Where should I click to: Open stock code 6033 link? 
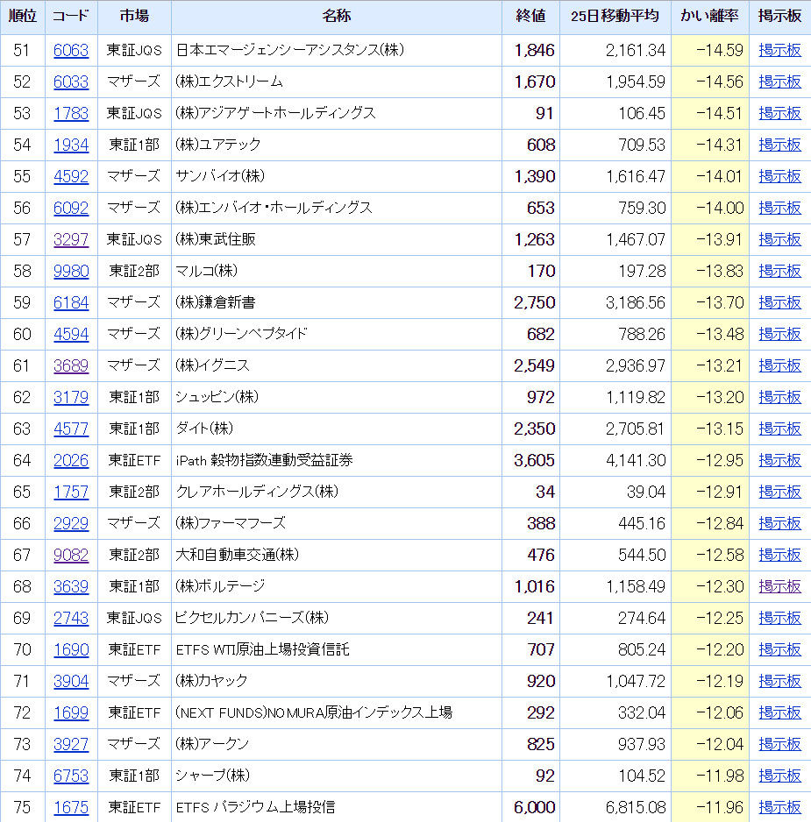tap(71, 81)
